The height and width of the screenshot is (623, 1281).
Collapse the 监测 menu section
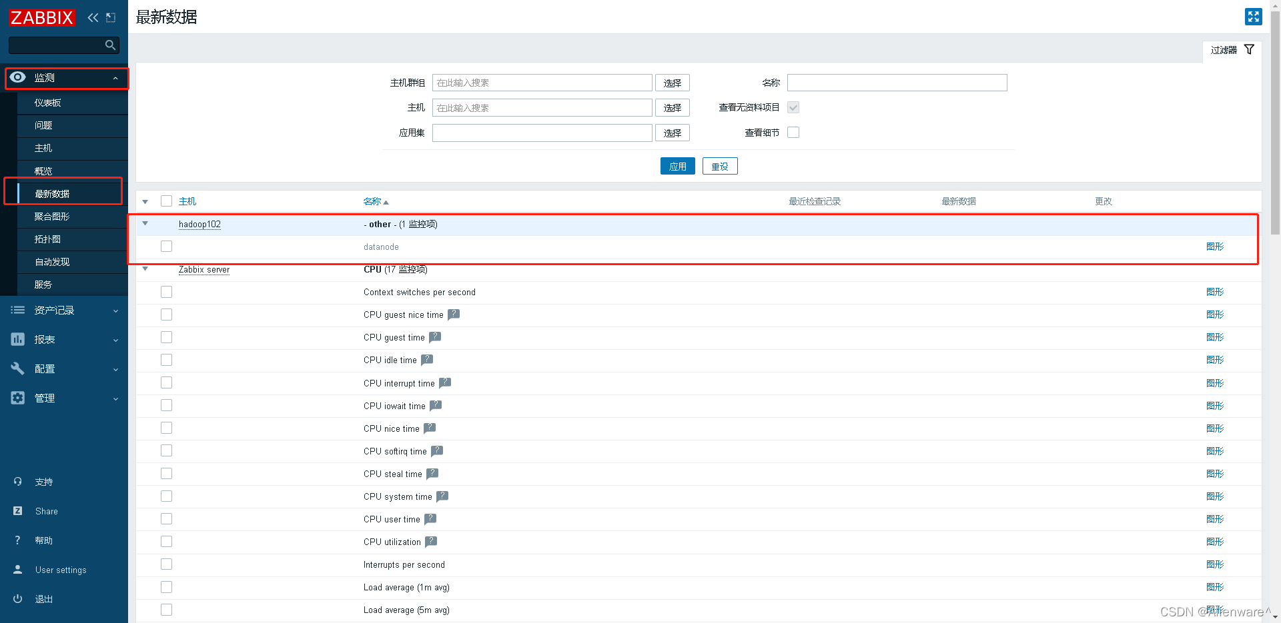115,78
